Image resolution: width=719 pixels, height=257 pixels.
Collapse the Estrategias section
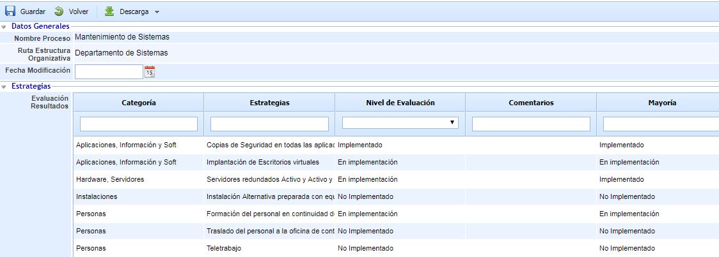(4, 86)
